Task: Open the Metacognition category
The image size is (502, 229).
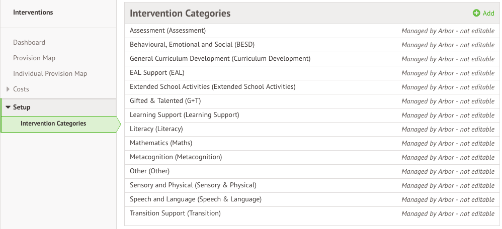Action: 176,157
